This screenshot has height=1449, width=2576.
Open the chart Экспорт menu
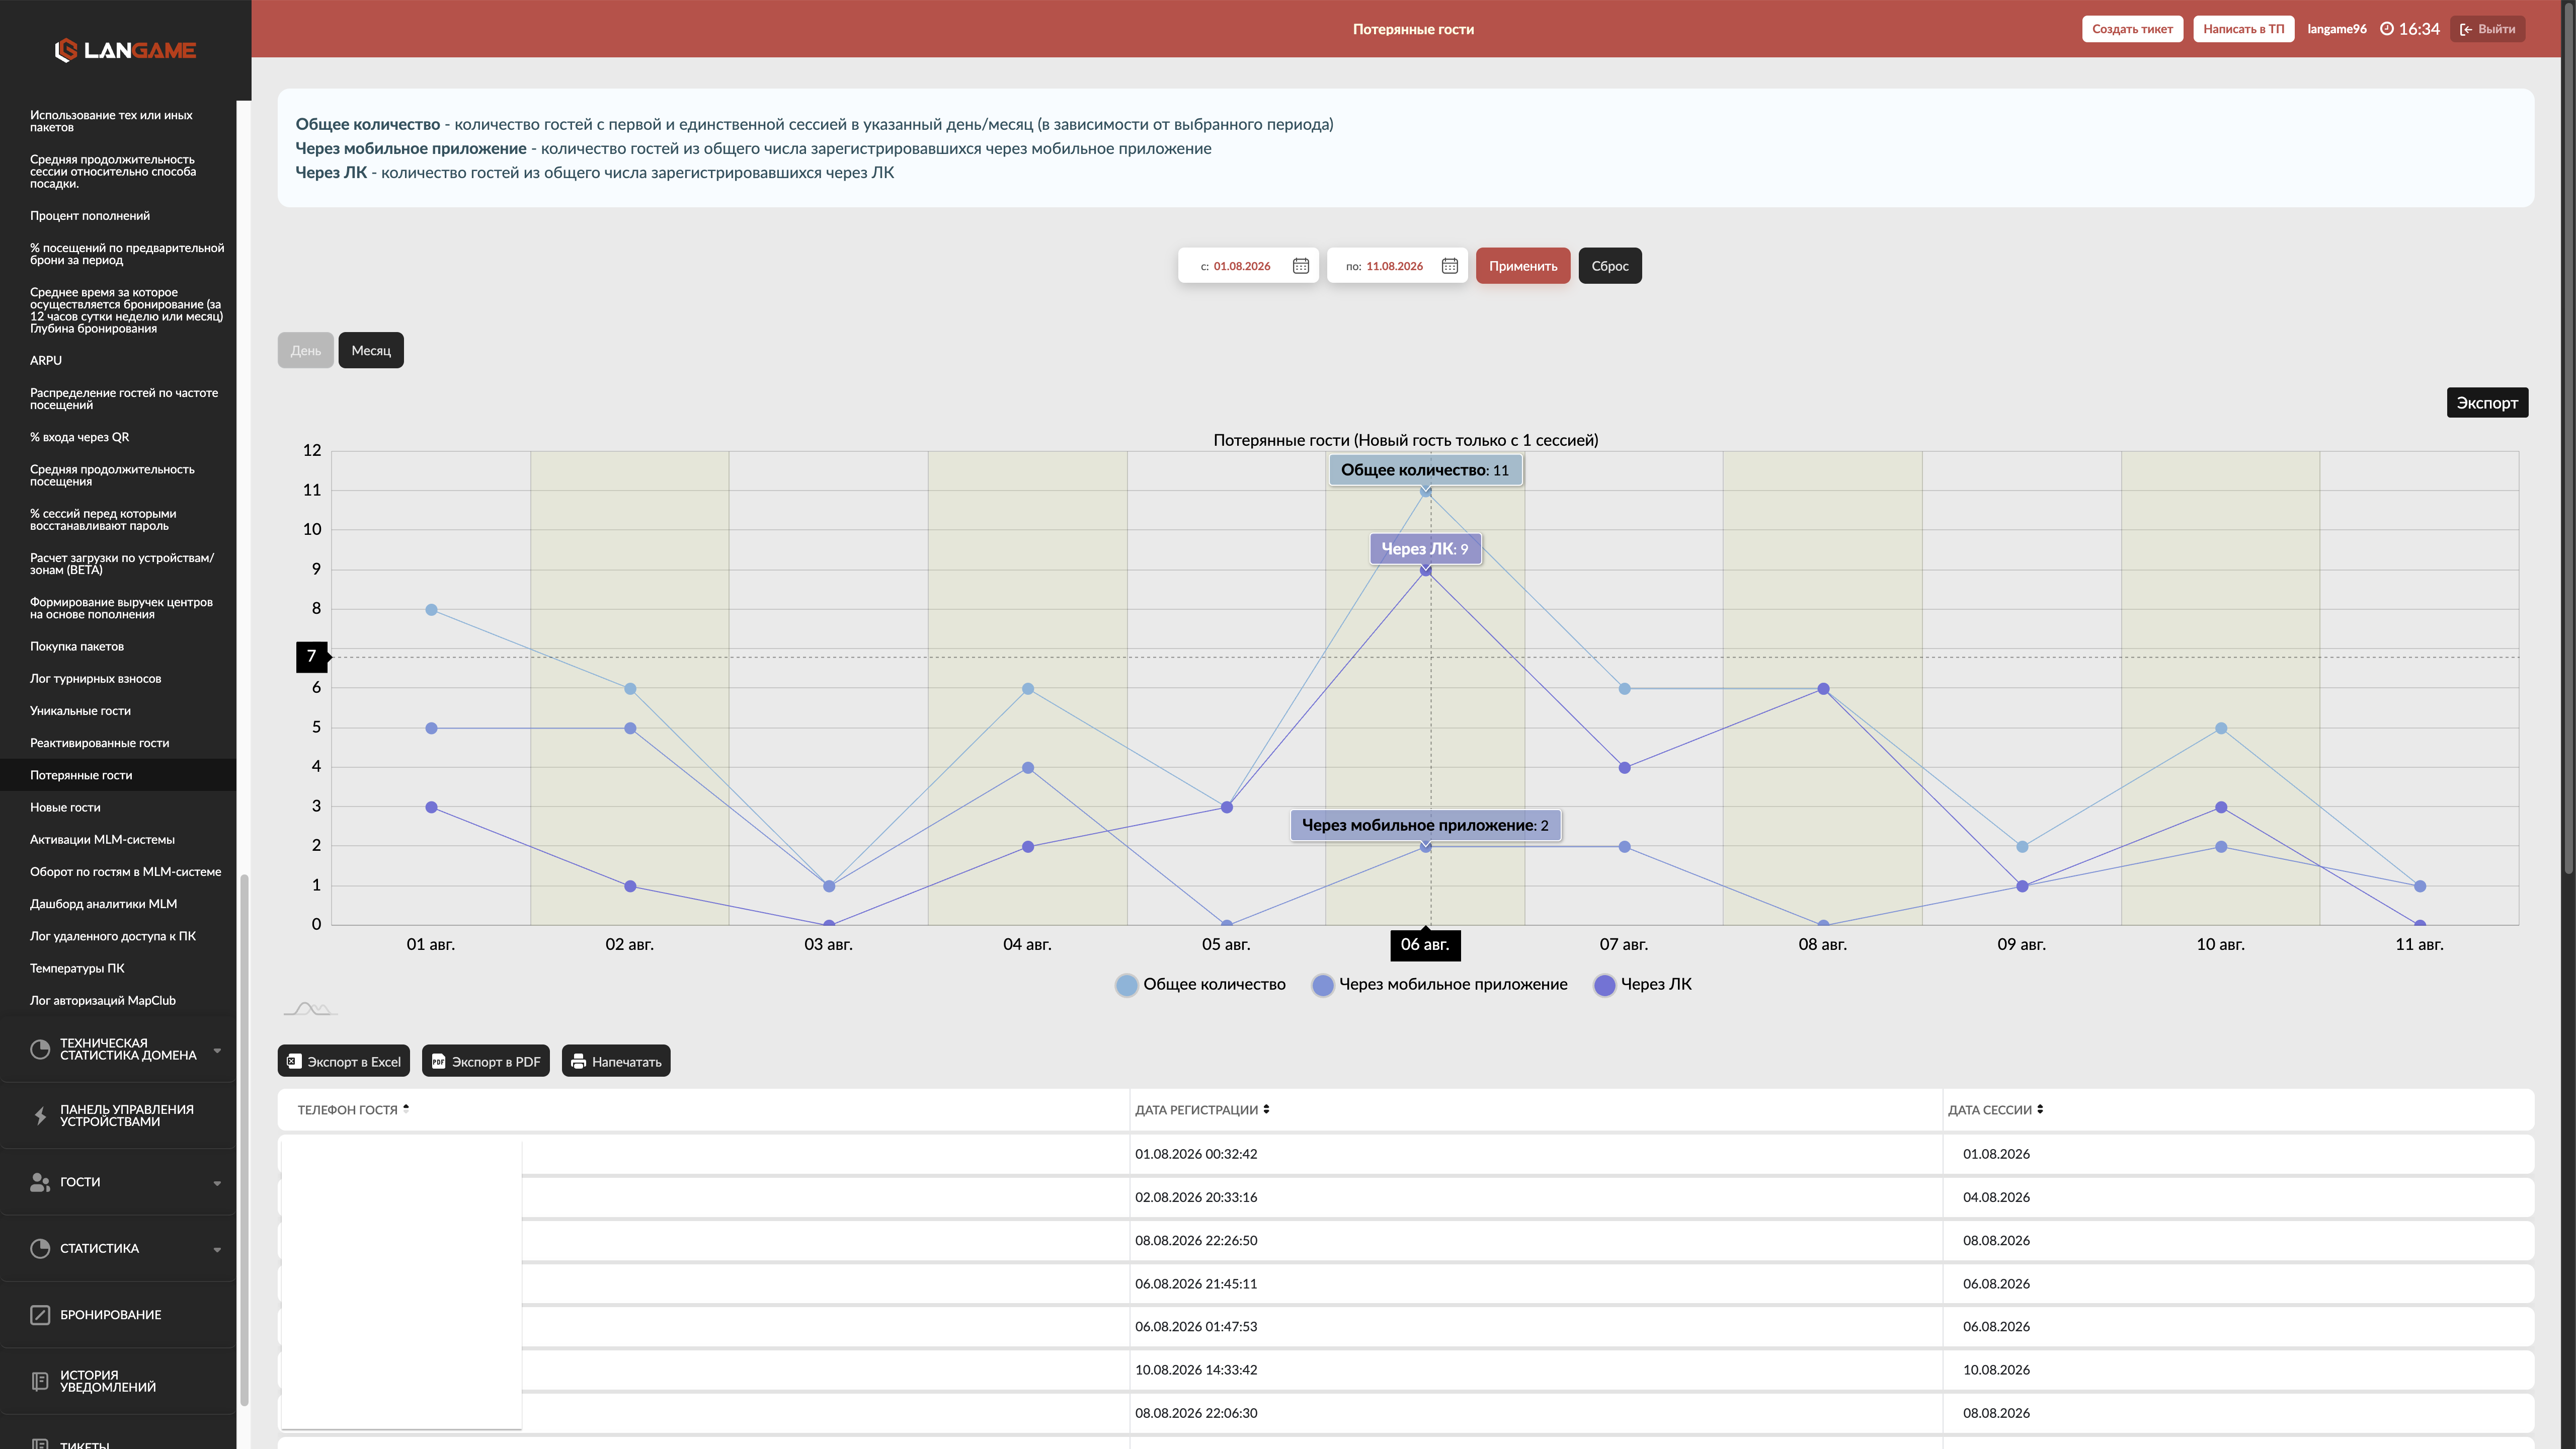tap(2487, 403)
